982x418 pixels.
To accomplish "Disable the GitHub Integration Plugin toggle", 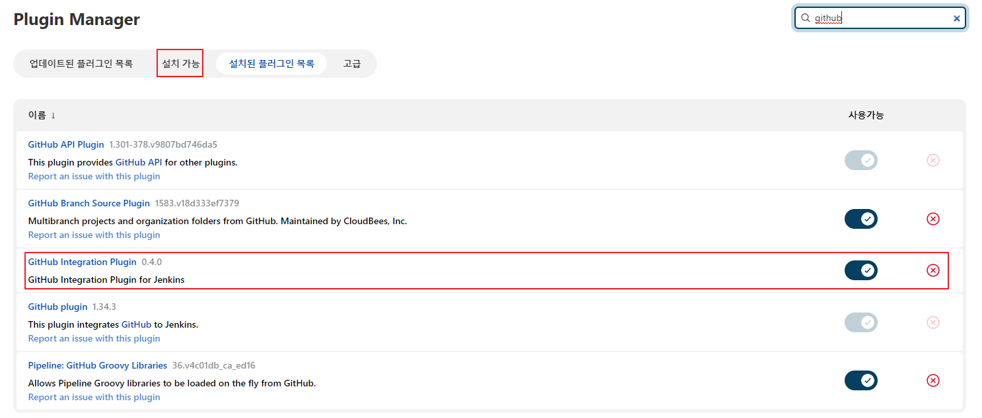I will tap(861, 270).
